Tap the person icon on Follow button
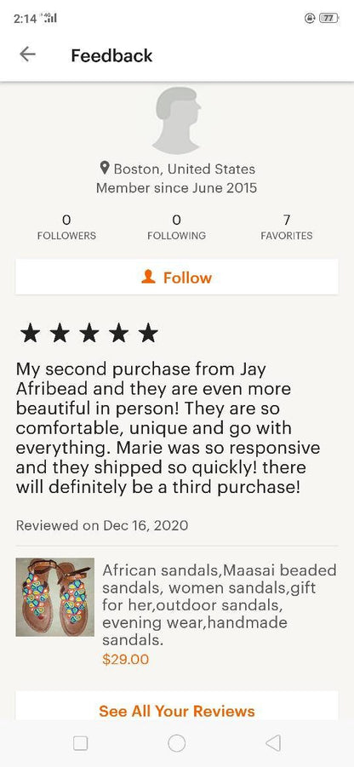 (x=148, y=277)
